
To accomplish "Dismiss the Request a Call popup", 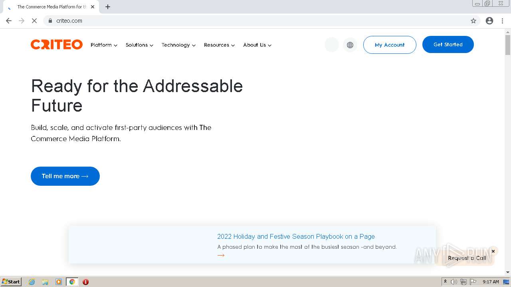I will point(493,251).
